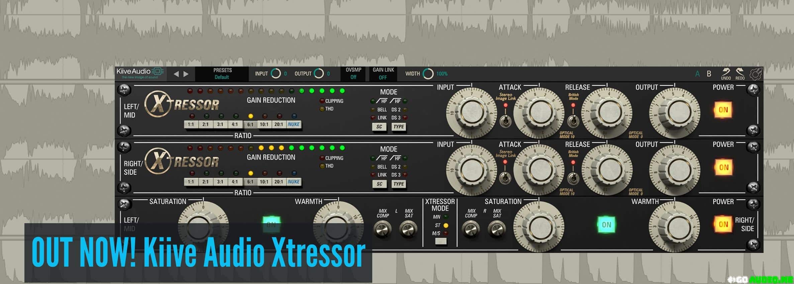The width and height of the screenshot is (794, 284).
Task: Click OUTPUT knob on Left/Mid unit
Action: pos(675,113)
